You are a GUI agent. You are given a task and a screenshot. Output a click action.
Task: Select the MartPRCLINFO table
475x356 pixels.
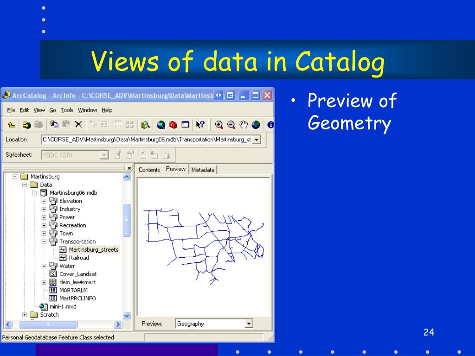(x=77, y=299)
